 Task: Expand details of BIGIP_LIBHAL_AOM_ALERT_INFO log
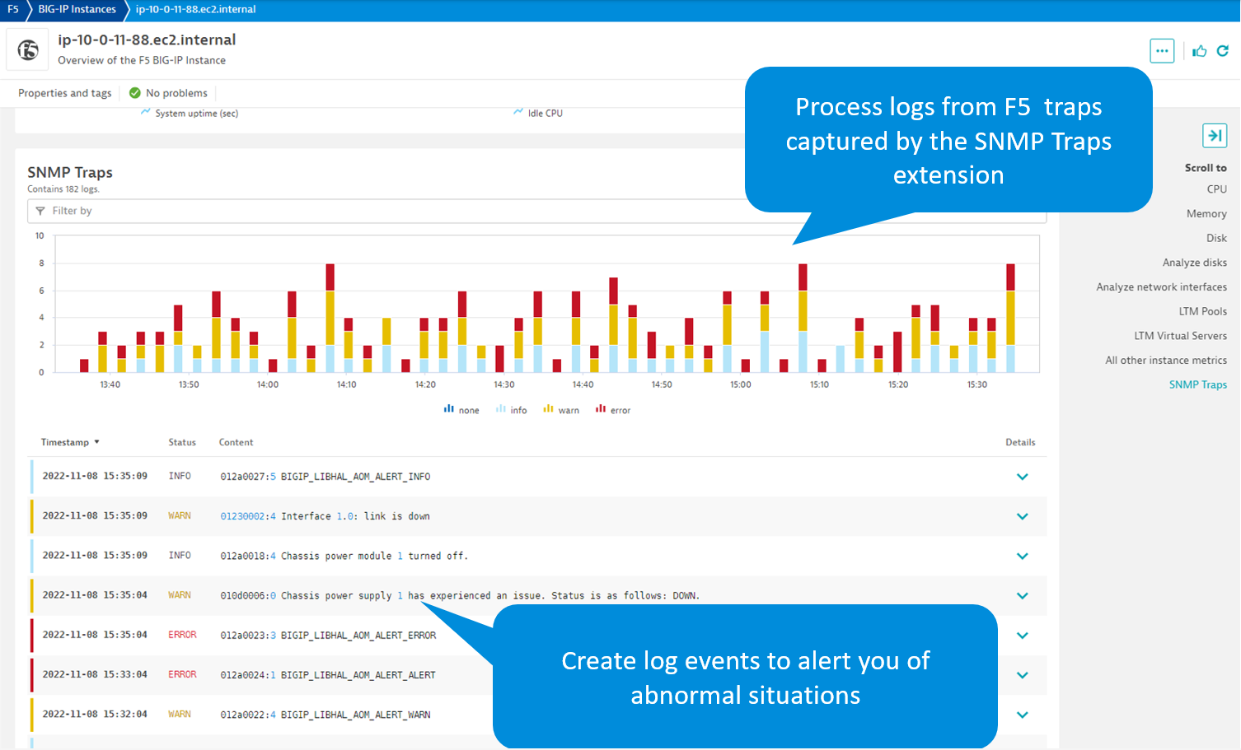1022,477
